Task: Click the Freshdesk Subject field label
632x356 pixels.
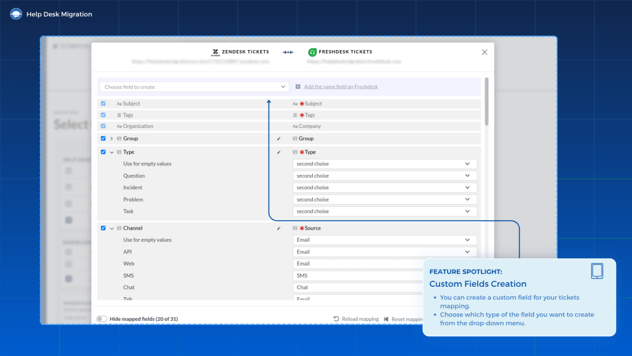Action: click(x=313, y=104)
